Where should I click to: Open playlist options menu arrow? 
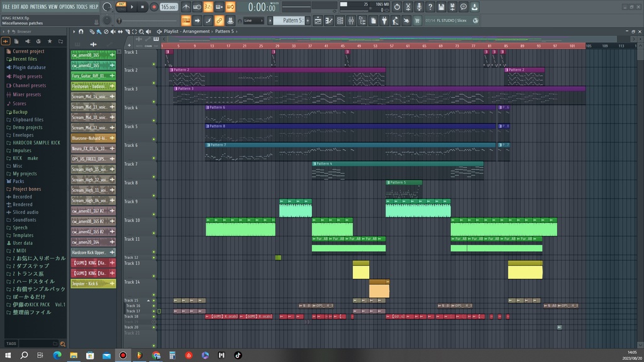coord(74,31)
